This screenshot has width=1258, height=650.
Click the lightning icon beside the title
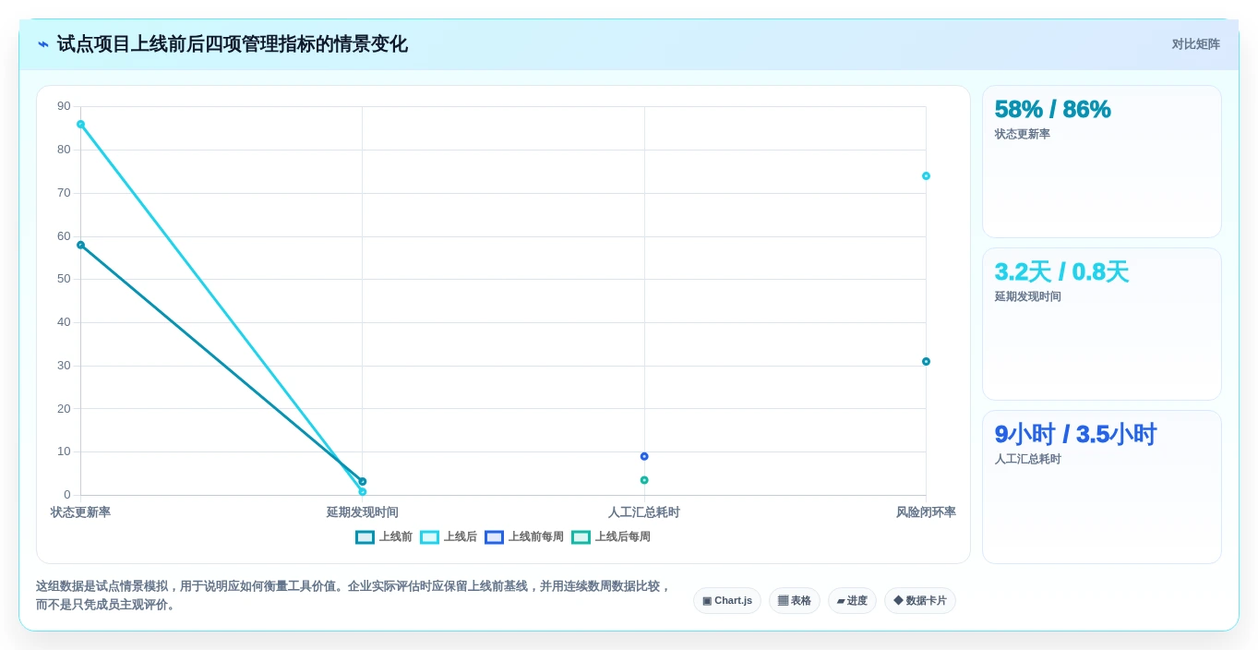(x=42, y=44)
